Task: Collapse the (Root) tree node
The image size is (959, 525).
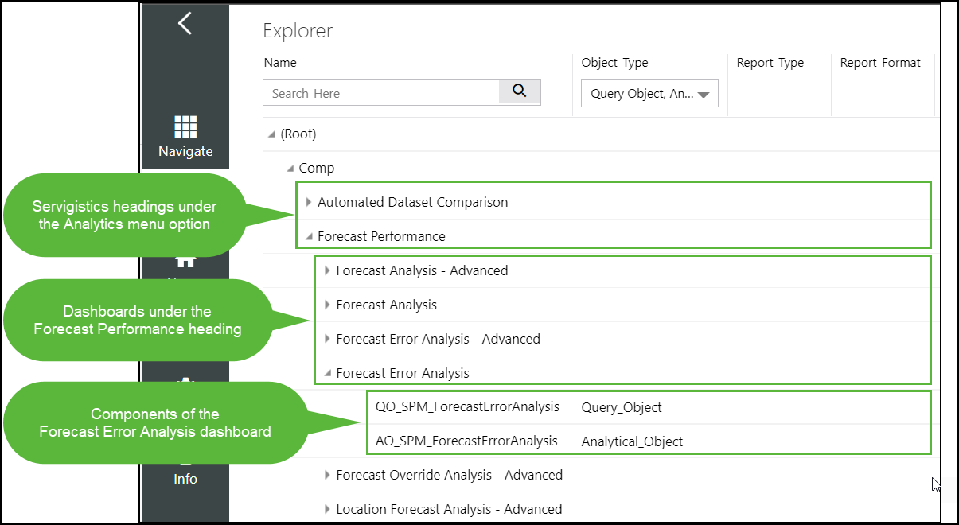Action: (x=273, y=134)
